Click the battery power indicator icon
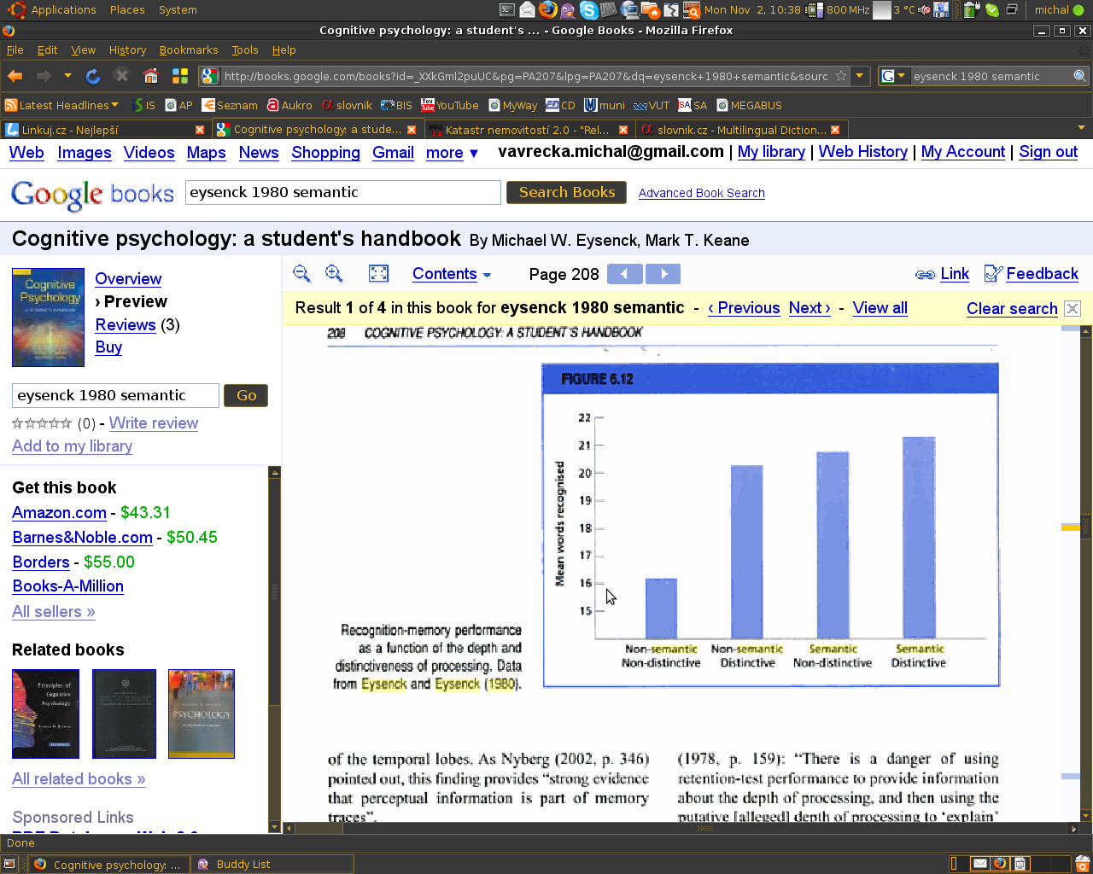The height and width of the screenshot is (874, 1093). click(x=971, y=10)
